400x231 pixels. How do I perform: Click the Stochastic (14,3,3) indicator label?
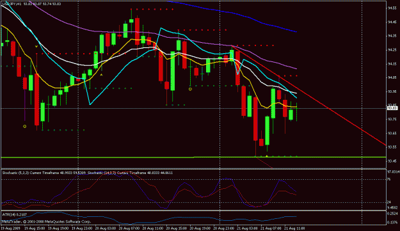coord(130,173)
